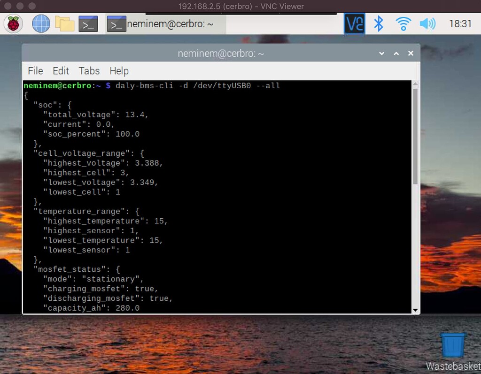
Task: Open the Help menu
Action: [119, 71]
